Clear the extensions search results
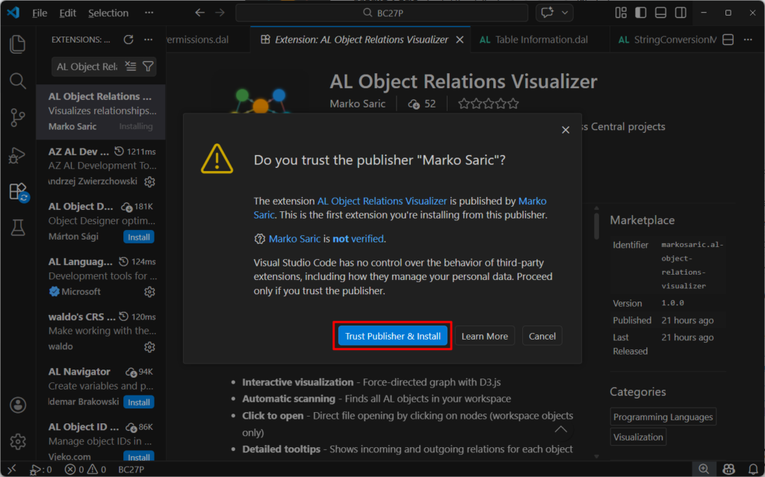Screen dimensions: 765x477 [x=131, y=66]
